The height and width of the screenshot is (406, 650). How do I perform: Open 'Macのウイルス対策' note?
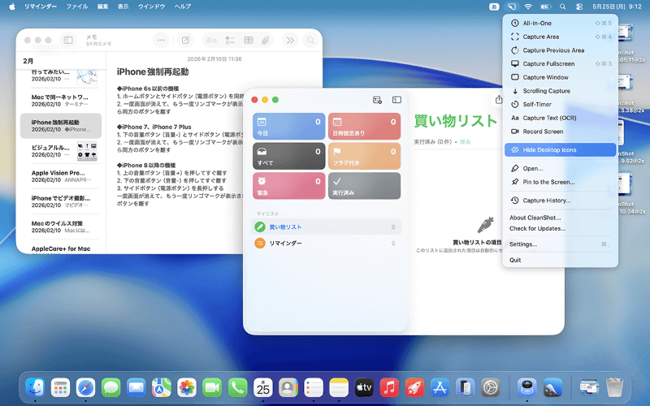(60, 227)
